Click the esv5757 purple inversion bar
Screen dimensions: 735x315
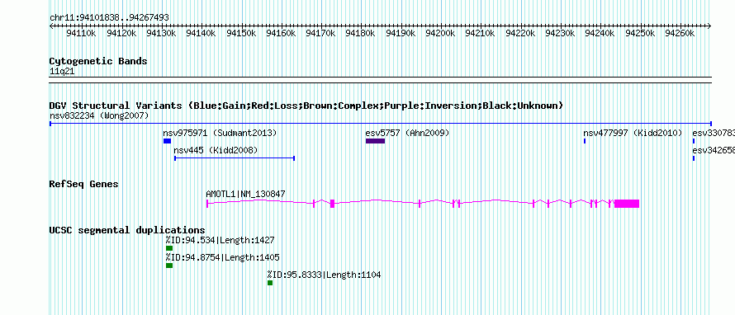click(x=375, y=141)
